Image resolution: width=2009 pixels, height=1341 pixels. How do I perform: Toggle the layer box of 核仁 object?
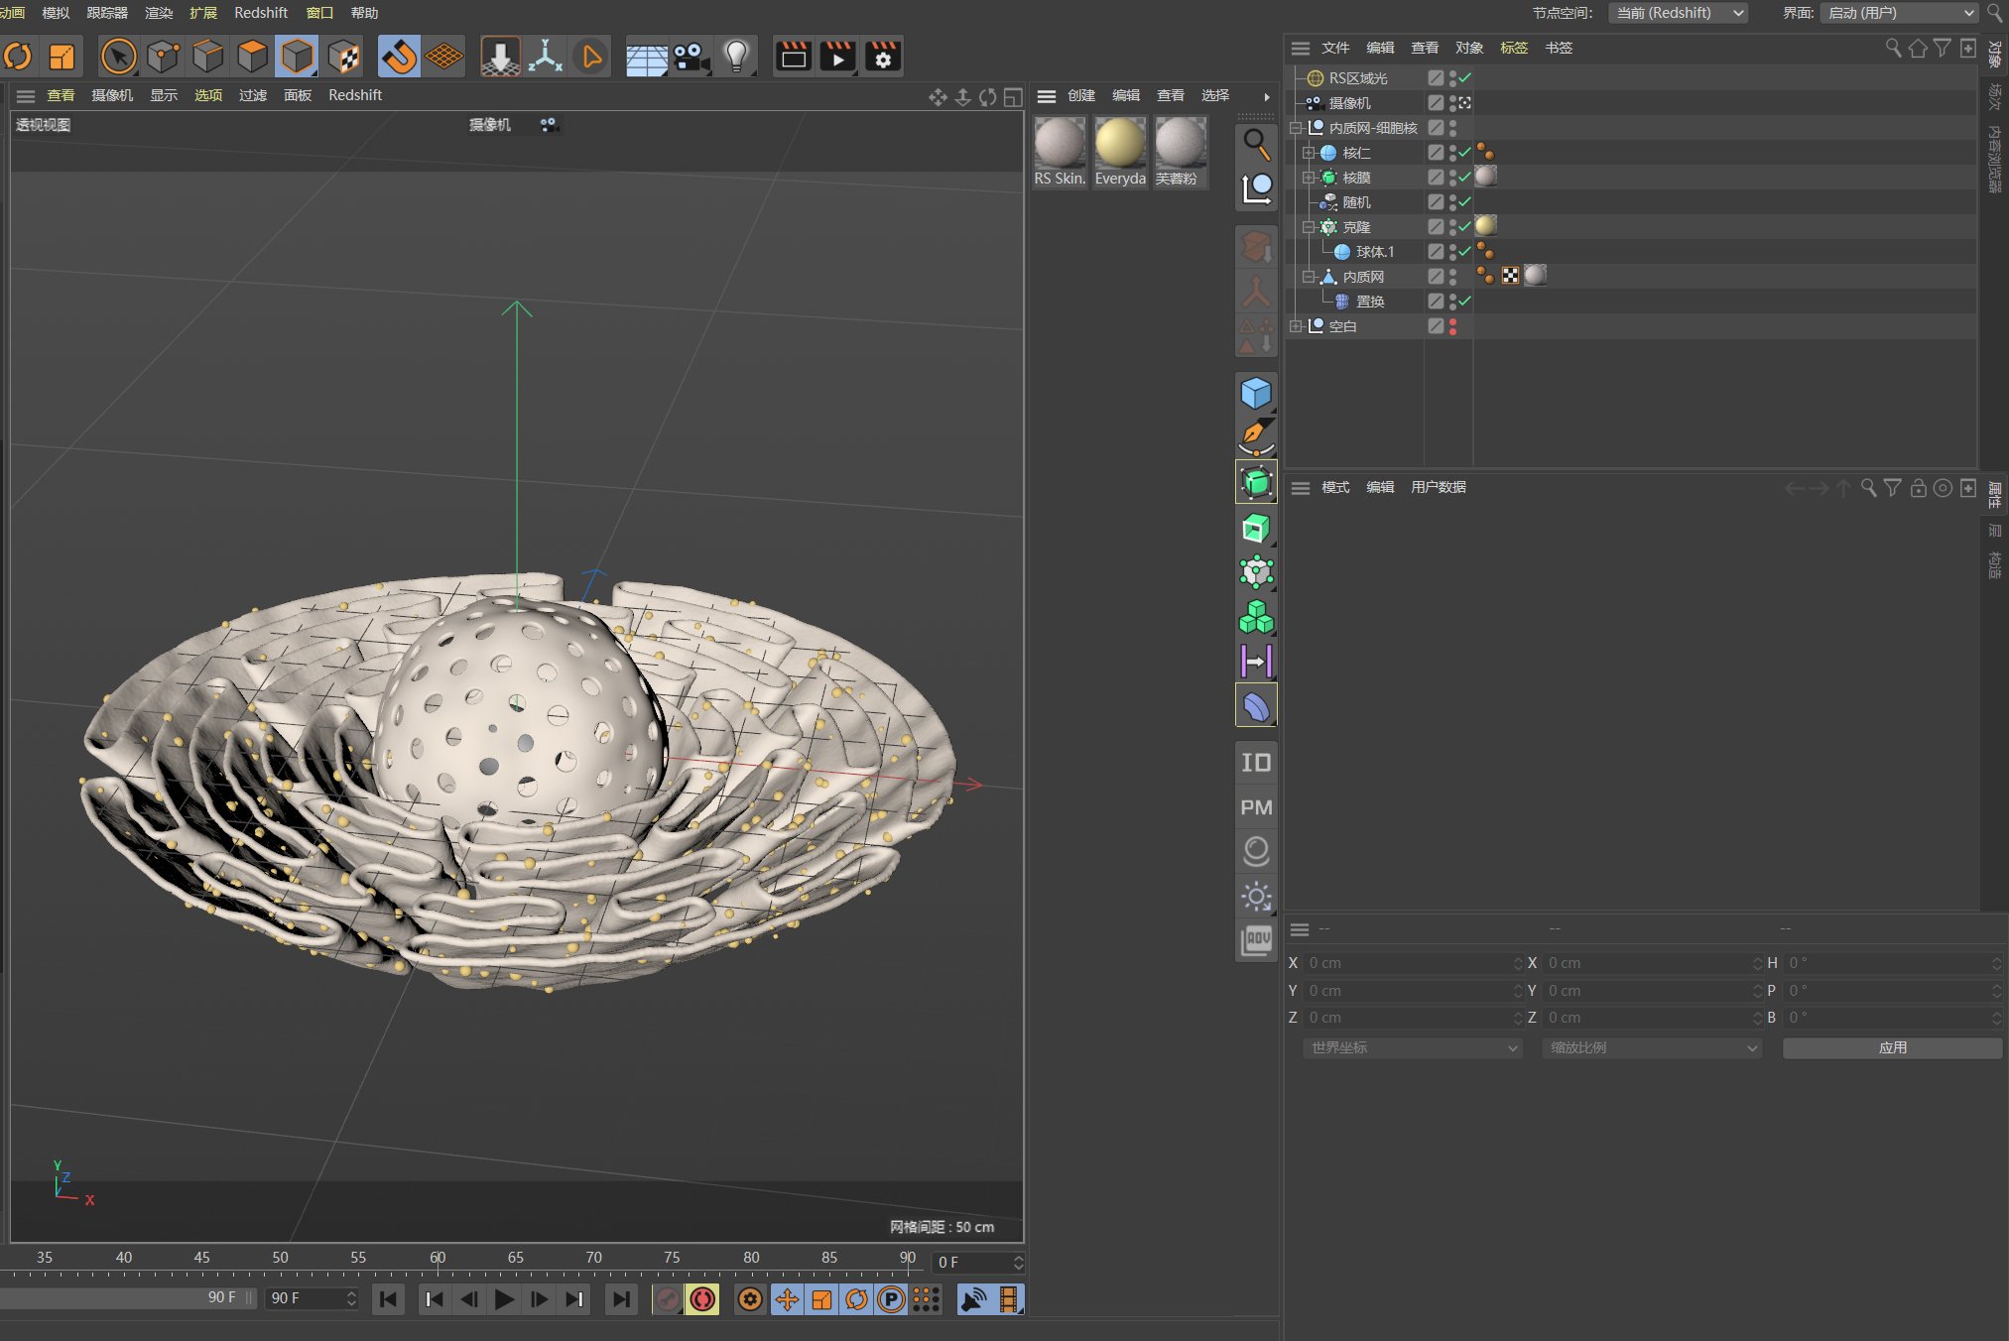(1436, 153)
